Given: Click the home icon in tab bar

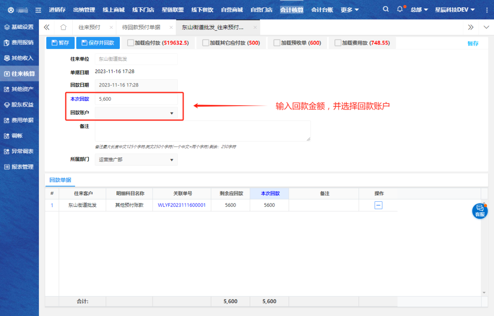Looking at the screenshot, I should coord(64,27).
